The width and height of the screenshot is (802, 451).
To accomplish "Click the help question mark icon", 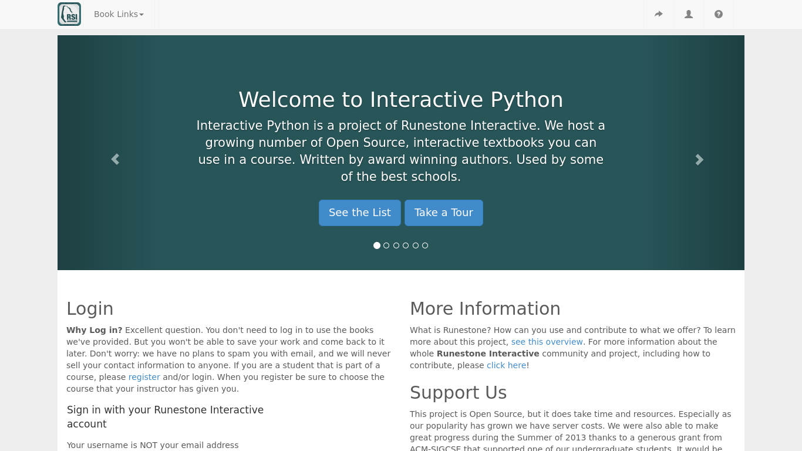I will [x=719, y=14].
